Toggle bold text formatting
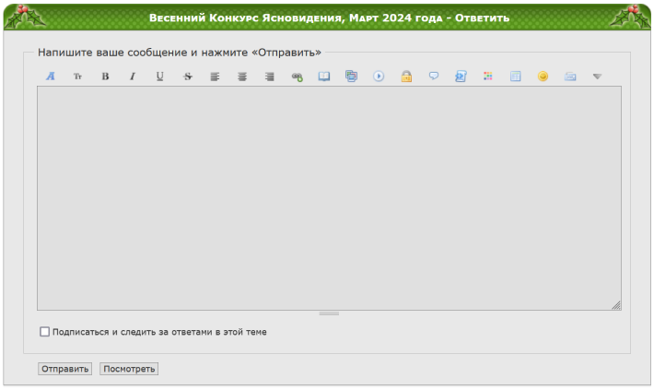654x390 pixels. click(x=105, y=77)
